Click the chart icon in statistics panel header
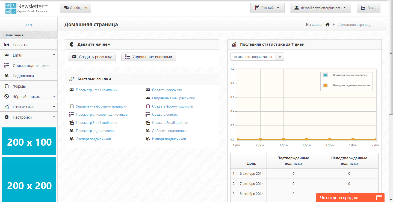This screenshot has height=202, width=393. (x=234, y=44)
